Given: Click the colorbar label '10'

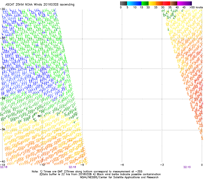Looking at the screenshot, I should click(135, 7).
